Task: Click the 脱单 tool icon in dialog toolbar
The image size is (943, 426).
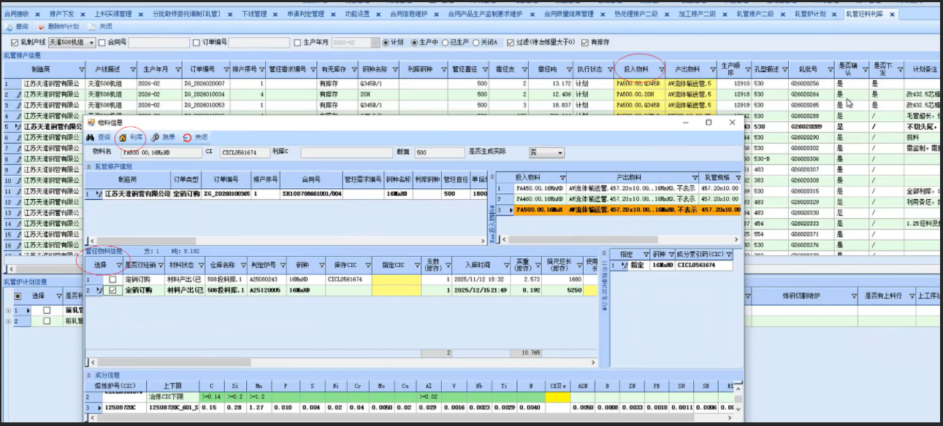Action: (x=156, y=137)
